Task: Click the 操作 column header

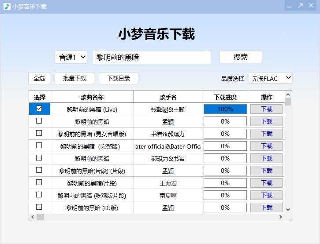Action: (266, 97)
